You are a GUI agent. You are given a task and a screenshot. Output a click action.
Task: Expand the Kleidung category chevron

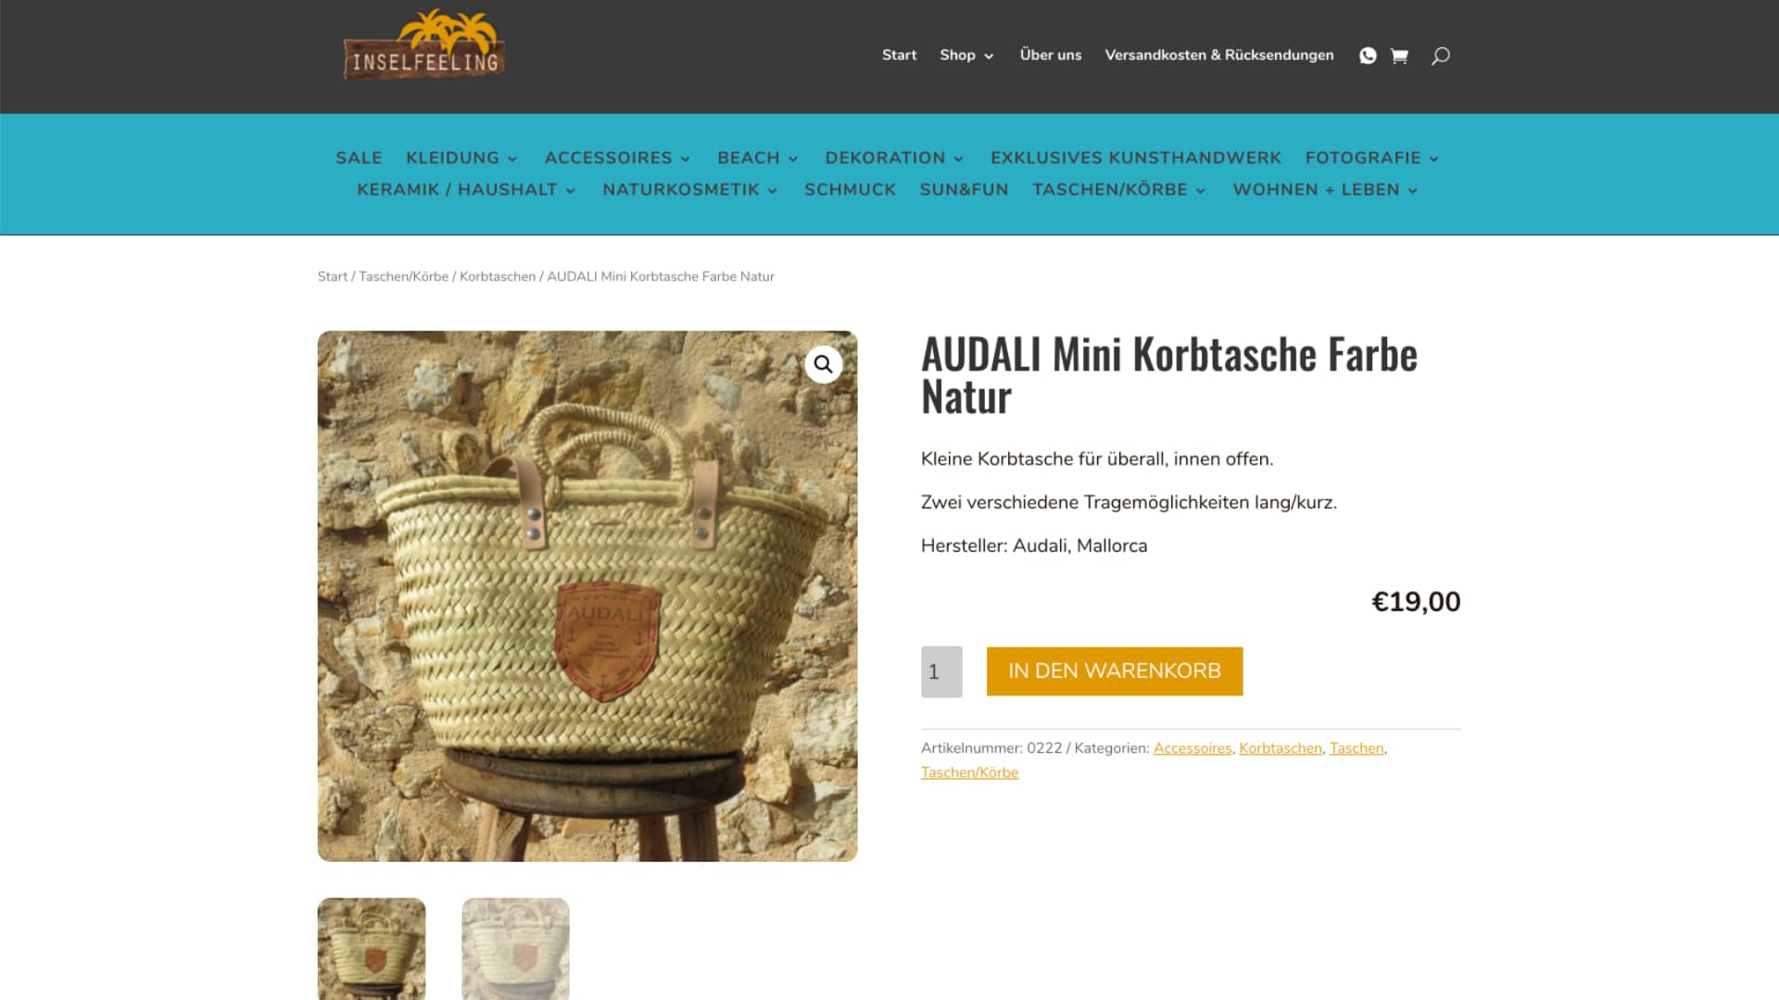point(511,158)
